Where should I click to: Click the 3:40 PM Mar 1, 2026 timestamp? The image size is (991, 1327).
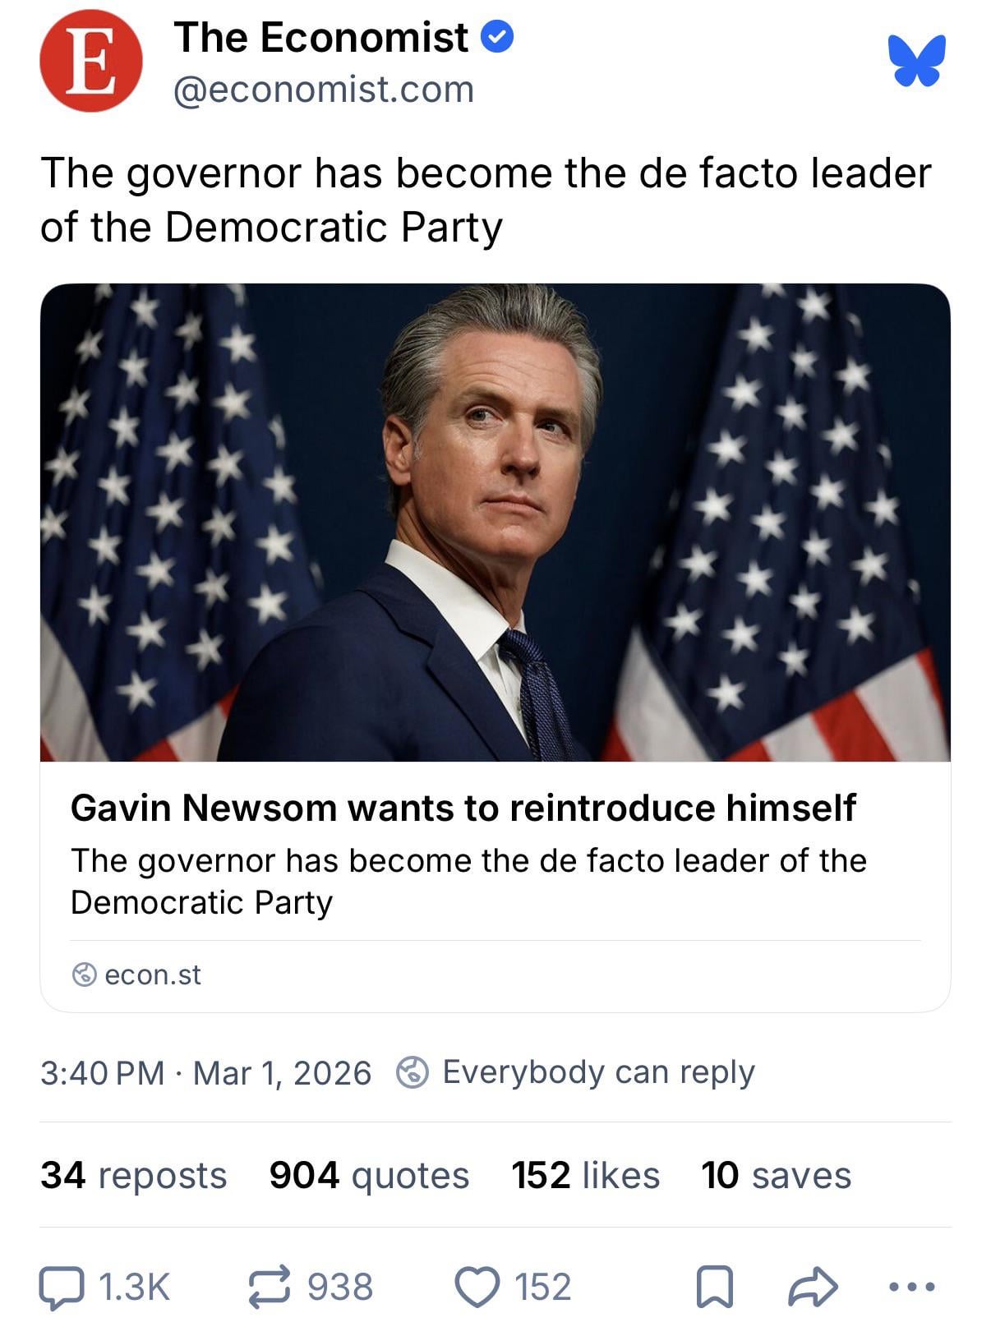(x=205, y=1073)
